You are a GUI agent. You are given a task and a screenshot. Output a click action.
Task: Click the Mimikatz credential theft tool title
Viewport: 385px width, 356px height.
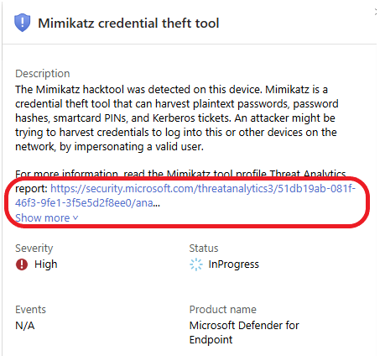[128, 23]
